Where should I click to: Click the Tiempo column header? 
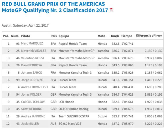pyautogui.click(x=126, y=36)
